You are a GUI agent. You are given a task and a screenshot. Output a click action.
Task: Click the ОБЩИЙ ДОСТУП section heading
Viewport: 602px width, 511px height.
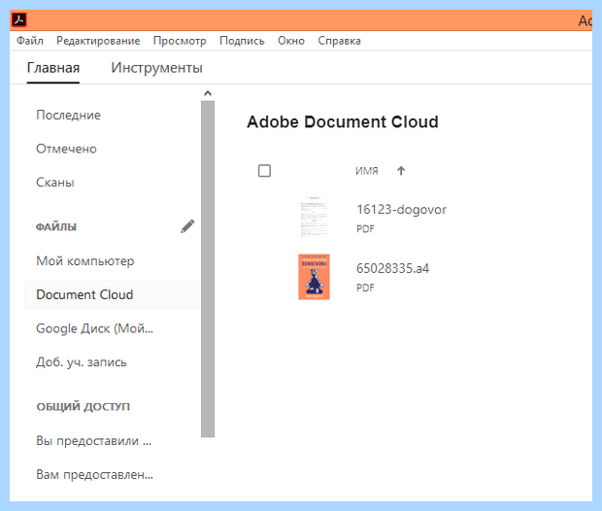pyautogui.click(x=83, y=406)
